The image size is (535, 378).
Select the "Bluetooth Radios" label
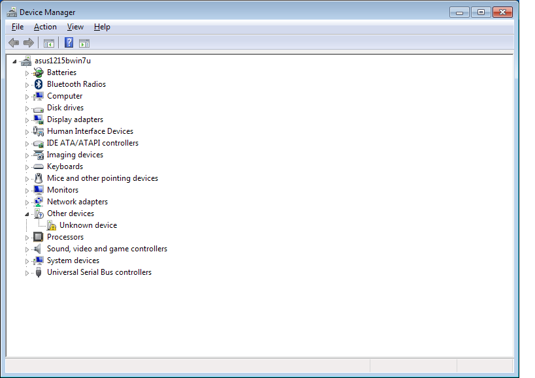(x=76, y=84)
